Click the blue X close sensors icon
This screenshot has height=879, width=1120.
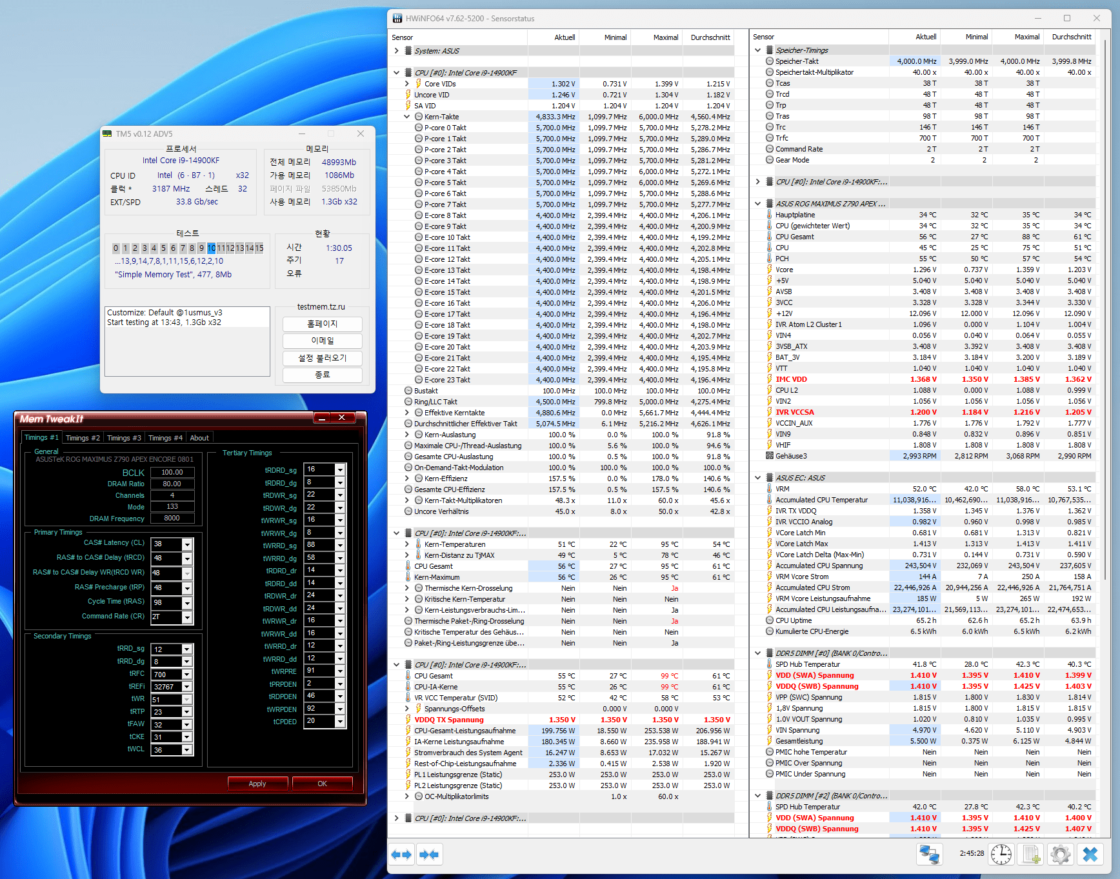[1090, 854]
